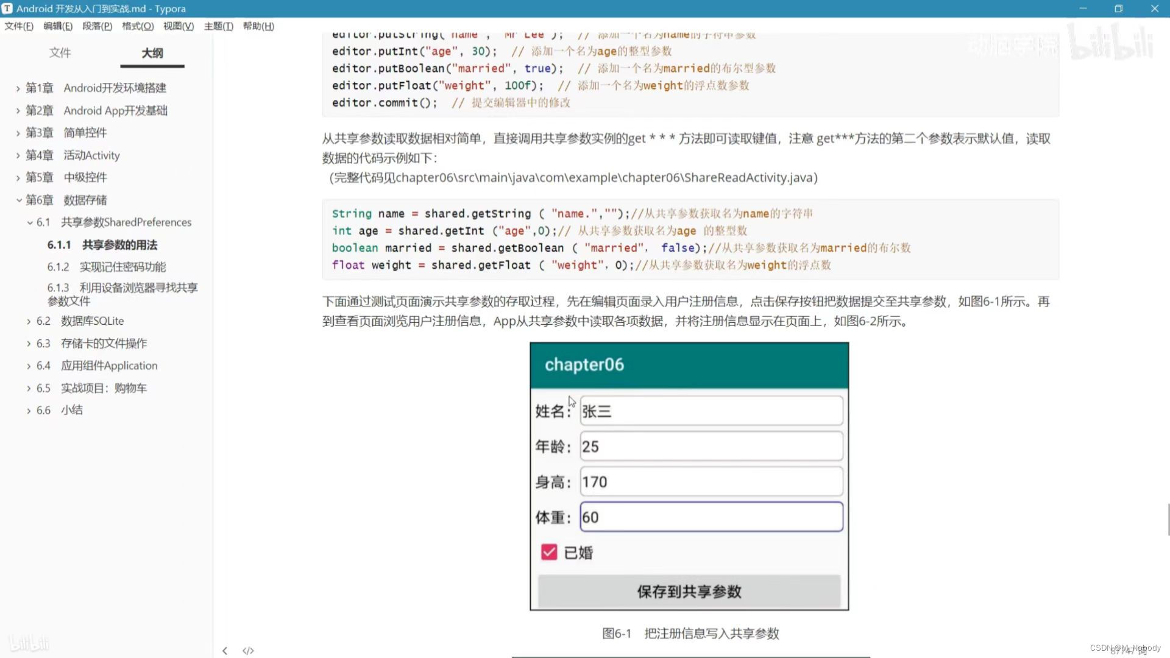The width and height of the screenshot is (1170, 658).
Task: Click the 保存到共享参数 button
Action: [x=689, y=591]
